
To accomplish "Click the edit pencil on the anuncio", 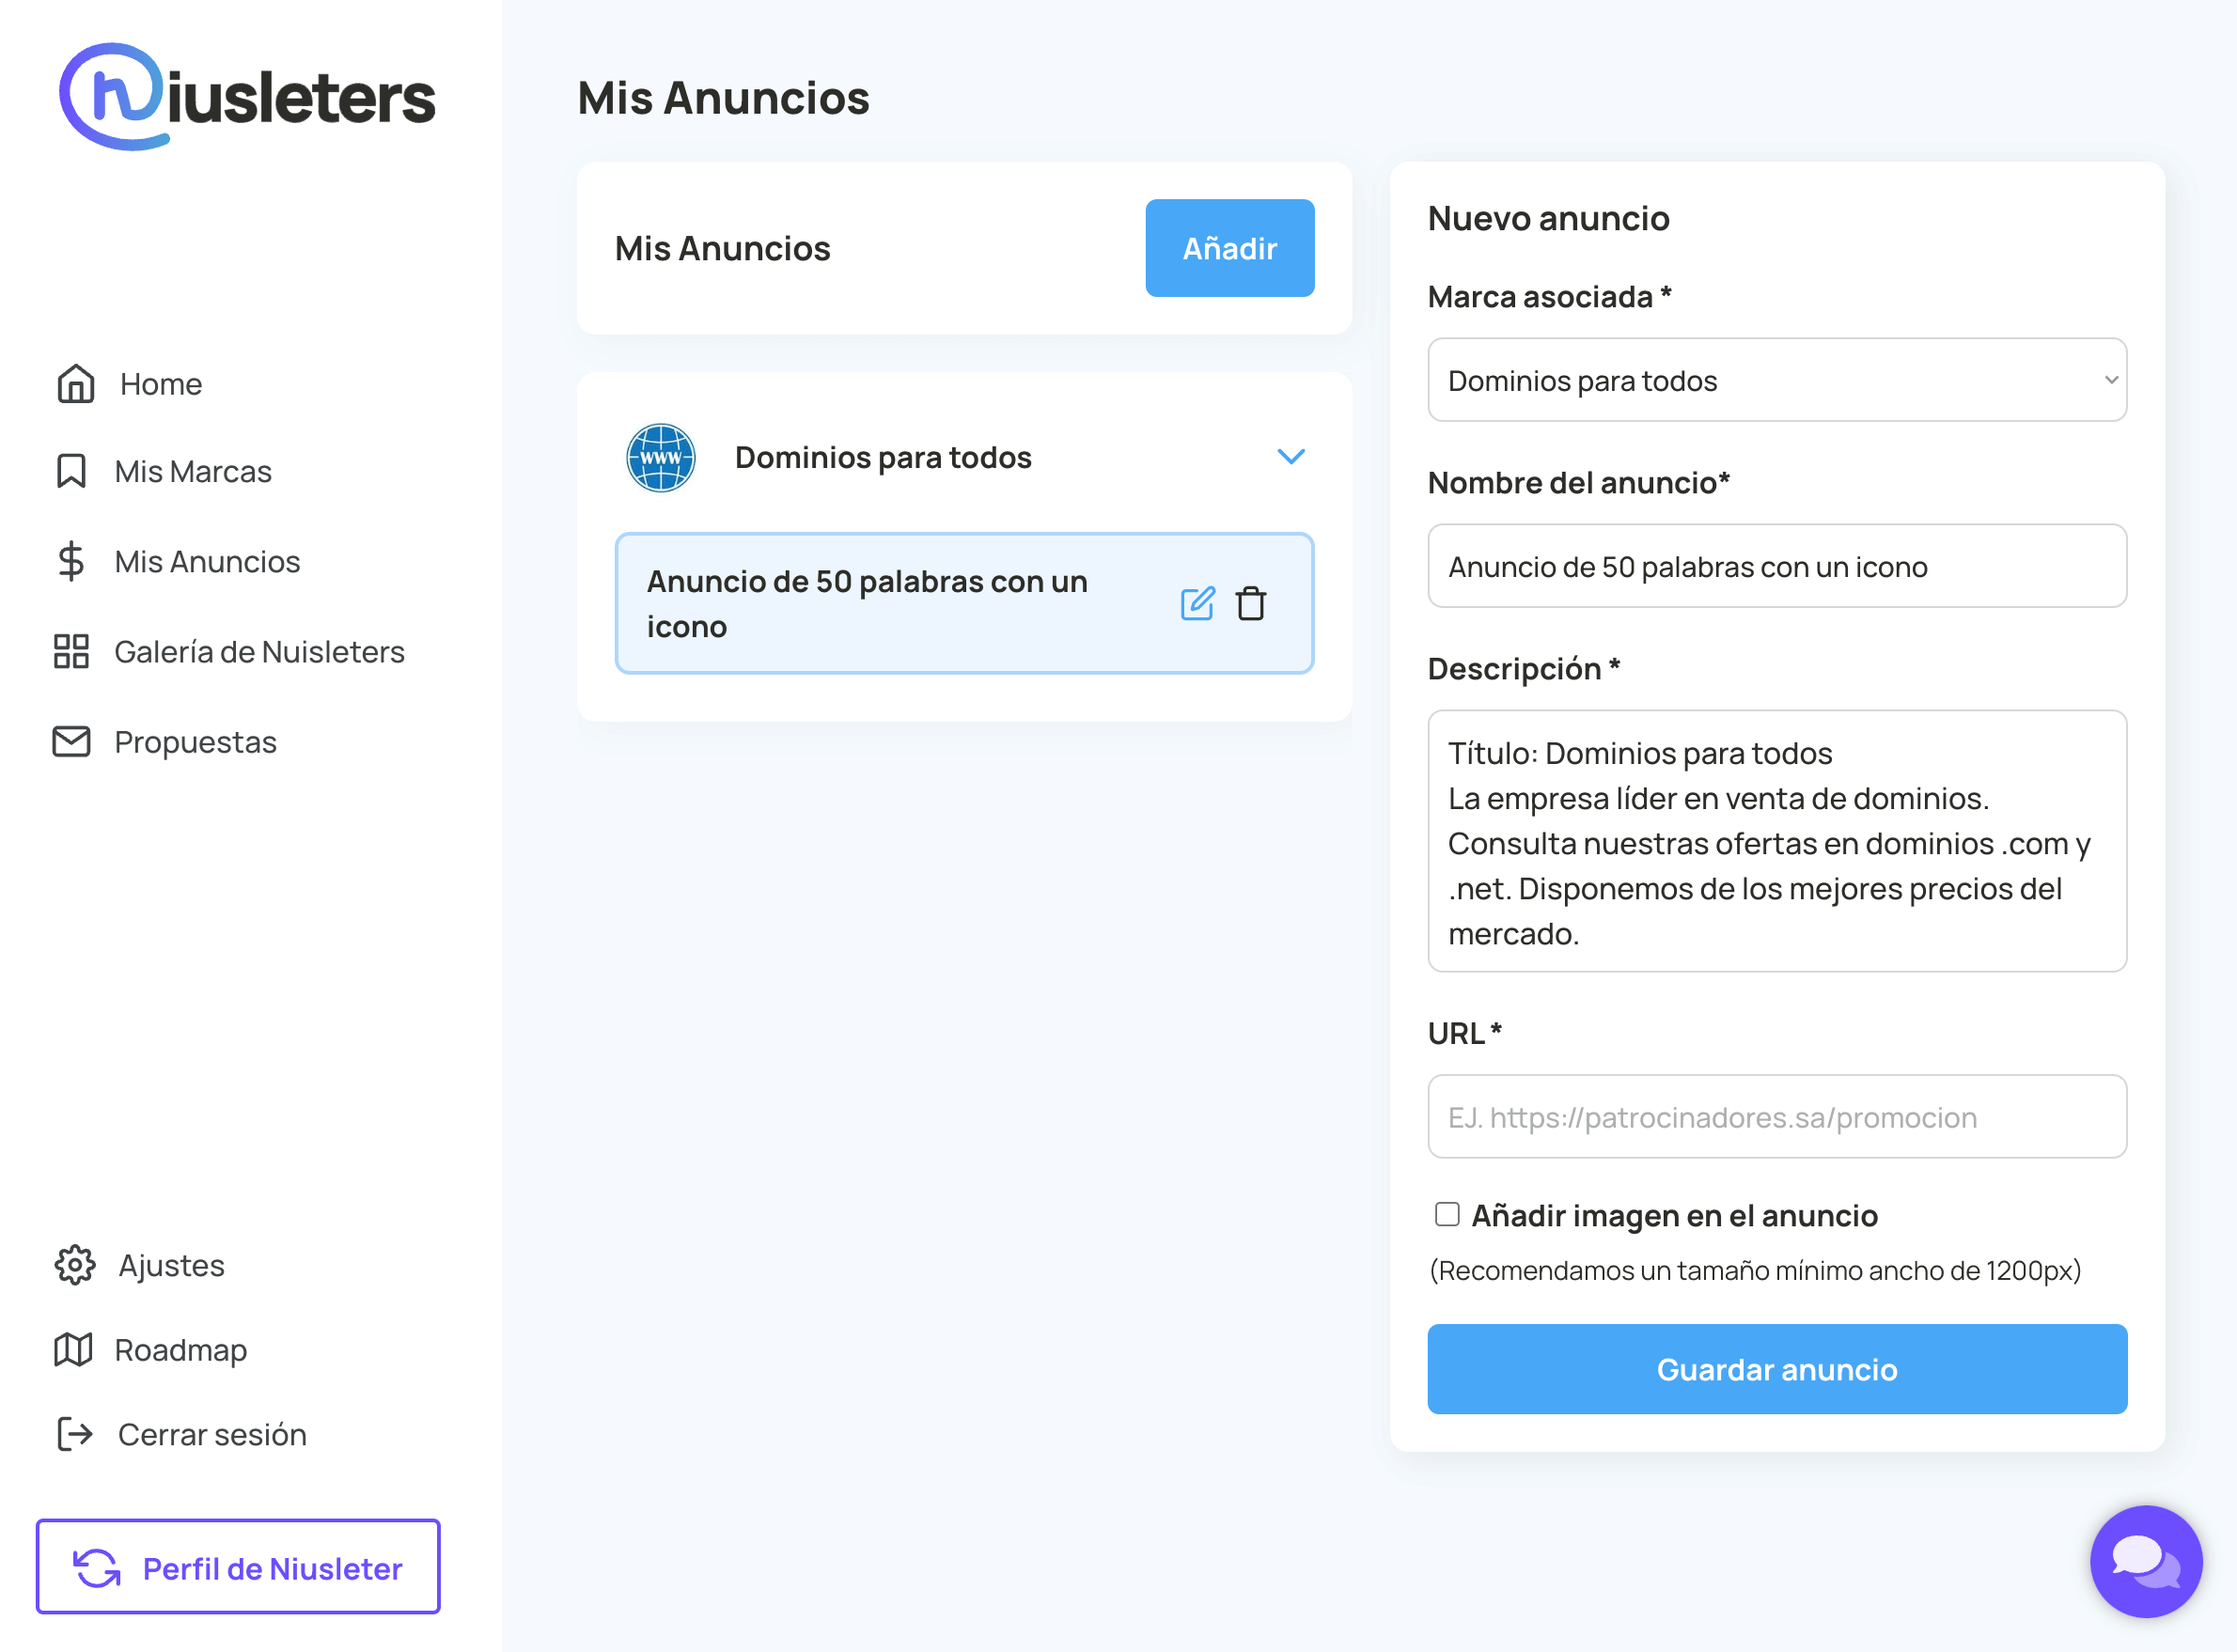I will (x=1198, y=603).
